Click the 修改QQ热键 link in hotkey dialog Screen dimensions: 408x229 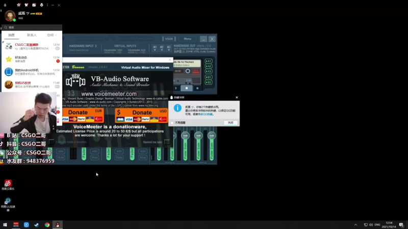pos(206,114)
